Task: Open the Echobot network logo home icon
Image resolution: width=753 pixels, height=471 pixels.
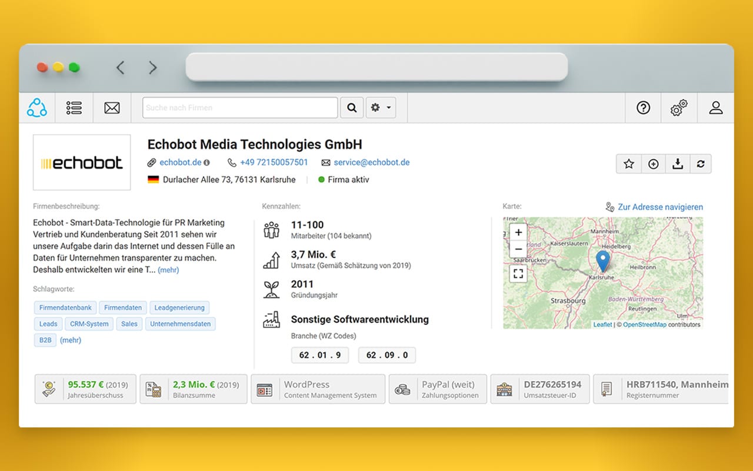Action: pos(36,108)
